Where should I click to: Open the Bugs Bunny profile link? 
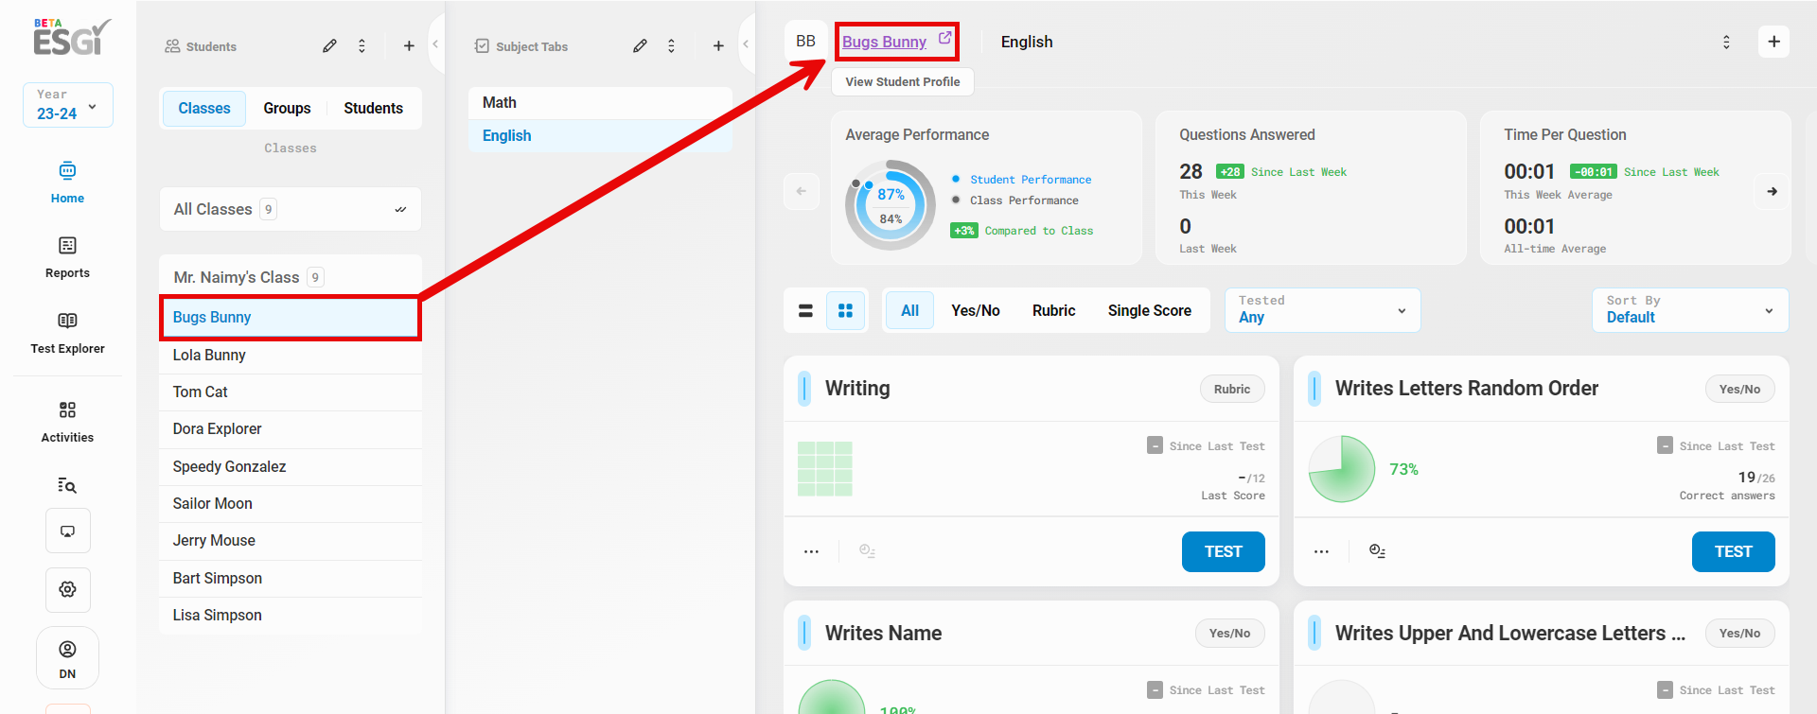click(x=884, y=42)
